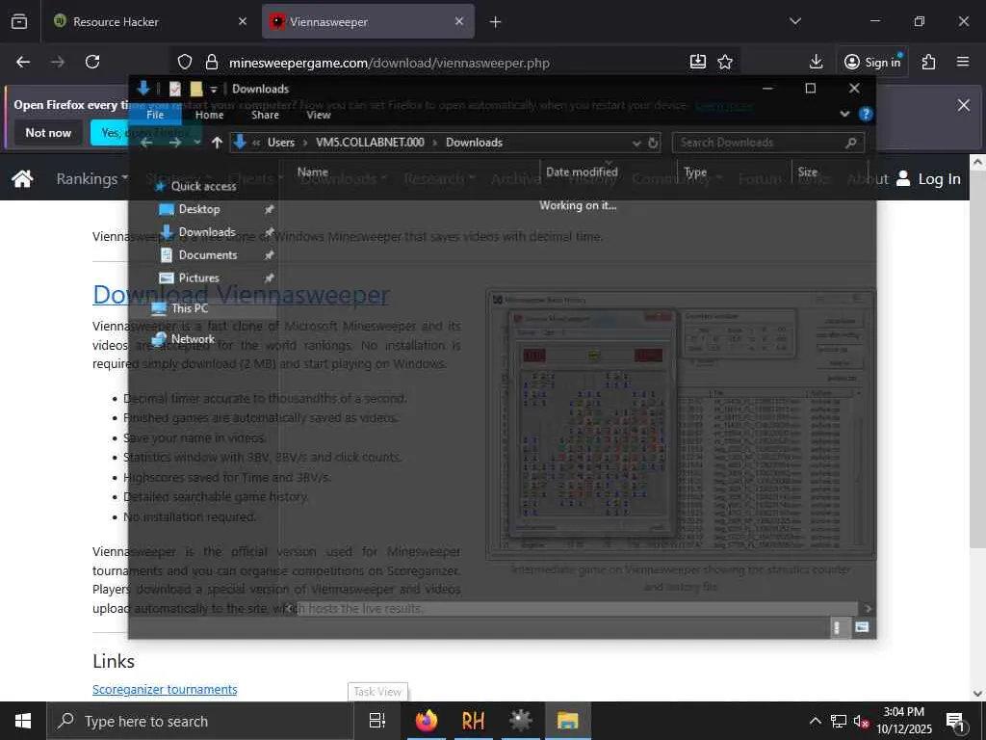Open the View ribbon tab
This screenshot has height=740, width=986.
pyautogui.click(x=318, y=115)
